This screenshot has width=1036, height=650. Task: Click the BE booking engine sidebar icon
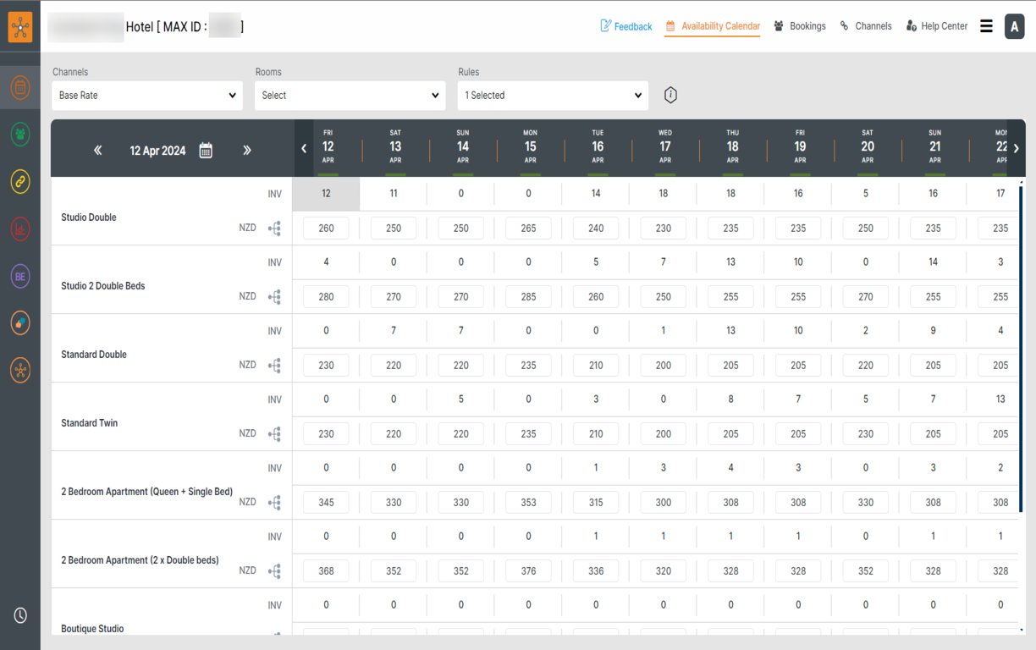[20, 277]
